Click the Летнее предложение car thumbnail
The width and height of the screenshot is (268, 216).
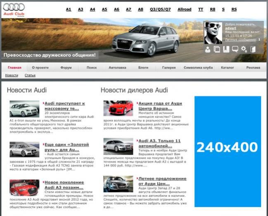click(118, 184)
